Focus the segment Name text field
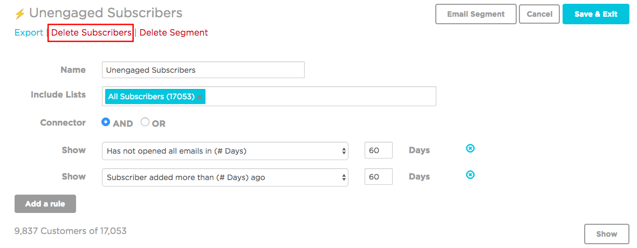This screenshot has height=248, width=637. point(203,70)
